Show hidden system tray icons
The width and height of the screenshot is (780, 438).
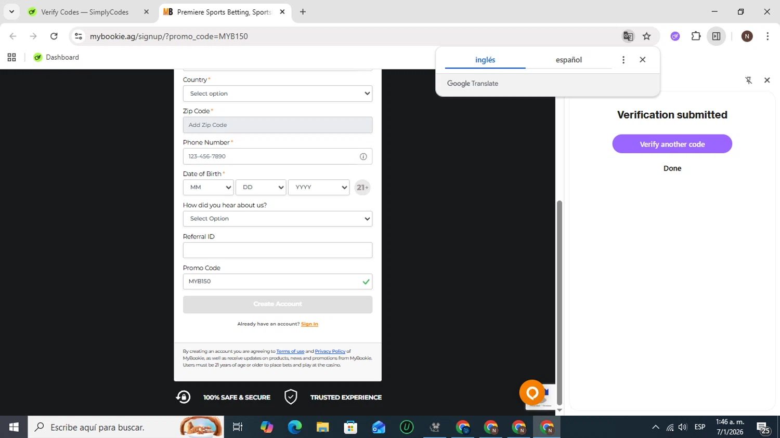656,427
